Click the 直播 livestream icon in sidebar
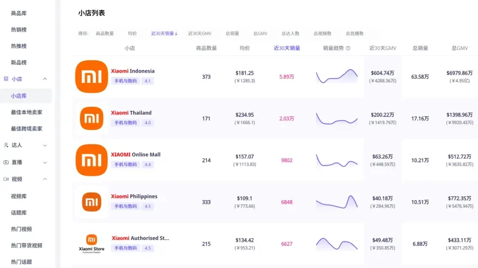This screenshot has height=268, width=478. [6, 162]
